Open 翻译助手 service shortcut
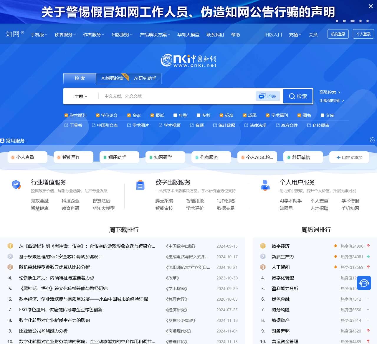Screen dimensions: 377x344 tap(119, 157)
